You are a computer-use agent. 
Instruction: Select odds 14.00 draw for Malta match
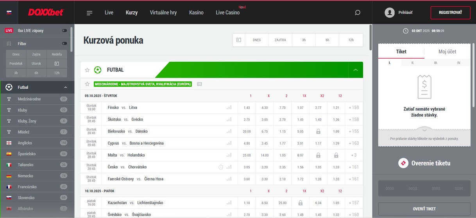pyautogui.click(x=265, y=155)
